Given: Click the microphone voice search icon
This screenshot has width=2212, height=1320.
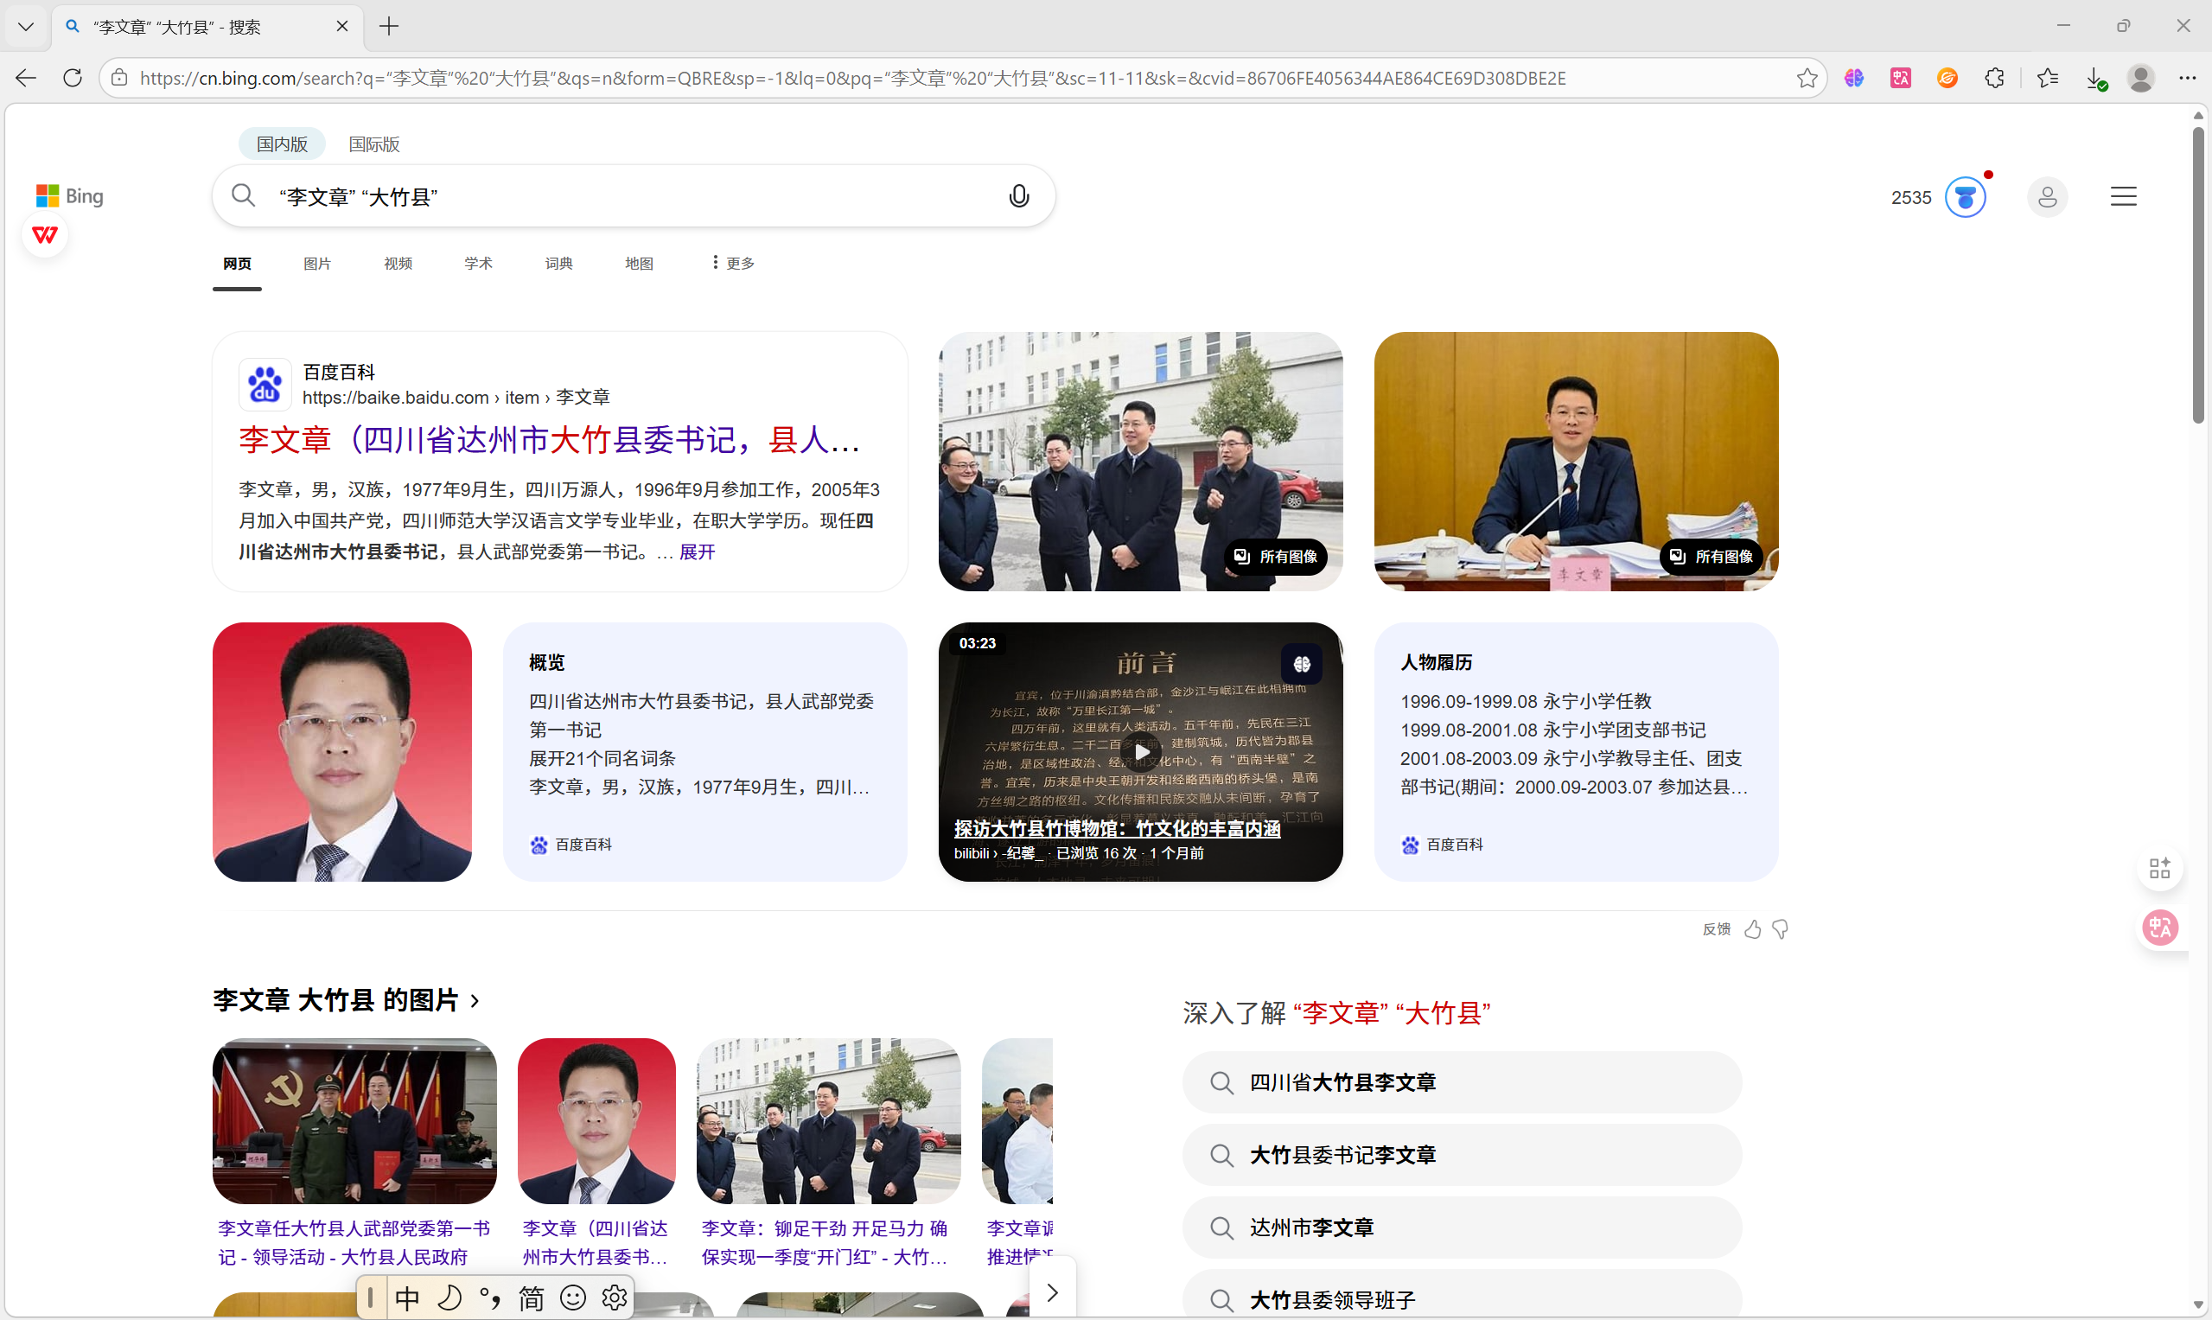Looking at the screenshot, I should tap(1018, 195).
